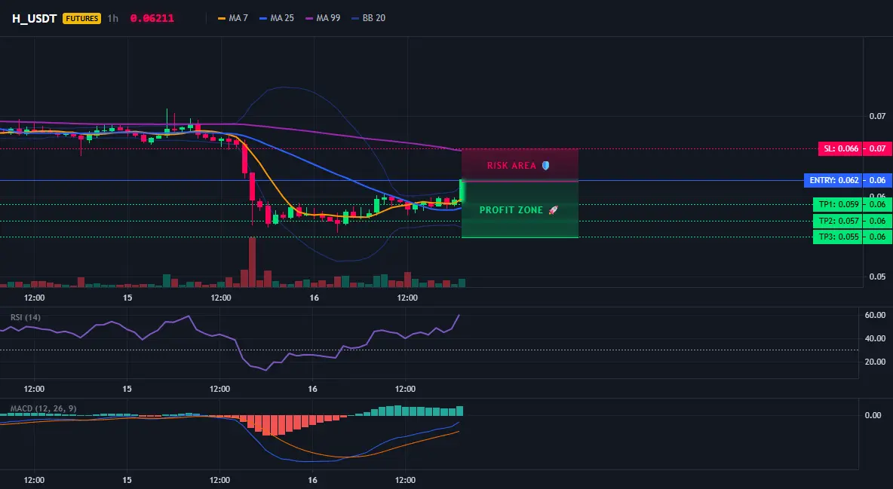Toggle the MA 7 legend entry
Viewport: 893px width, 489px height.
[233, 18]
